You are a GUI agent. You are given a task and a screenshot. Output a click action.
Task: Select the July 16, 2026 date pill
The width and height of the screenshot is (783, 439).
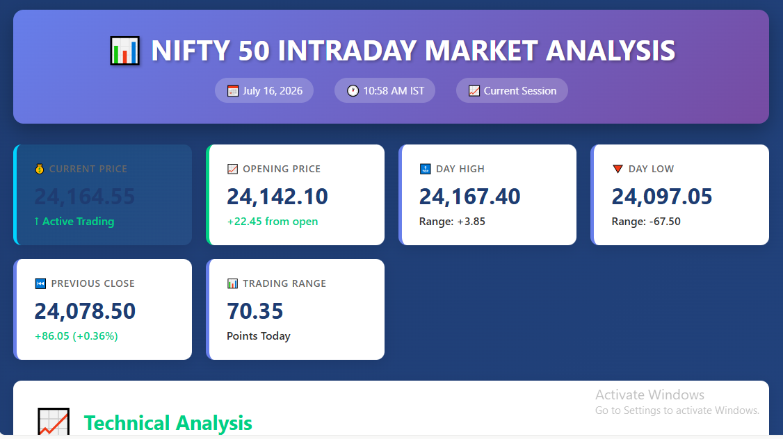click(264, 90)
